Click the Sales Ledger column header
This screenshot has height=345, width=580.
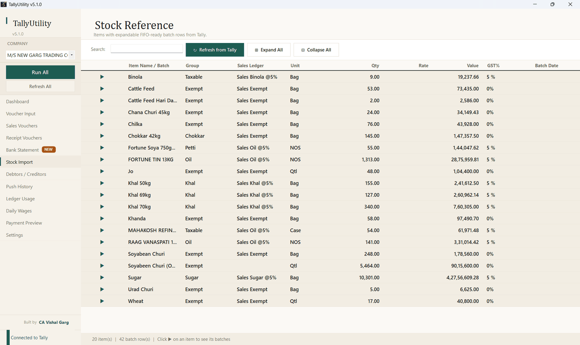tap(251, 66)
